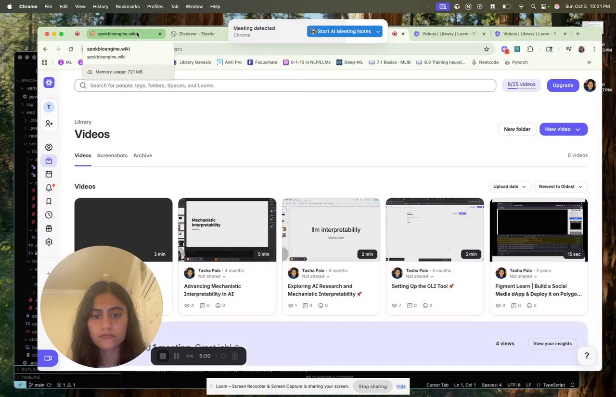Open the notifications bell icon

[49, 188]
